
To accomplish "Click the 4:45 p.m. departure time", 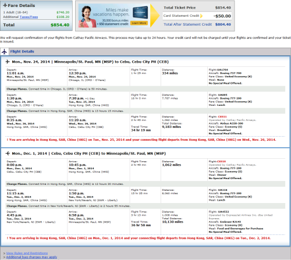I will pyautogui.click(x=15, y=215).
